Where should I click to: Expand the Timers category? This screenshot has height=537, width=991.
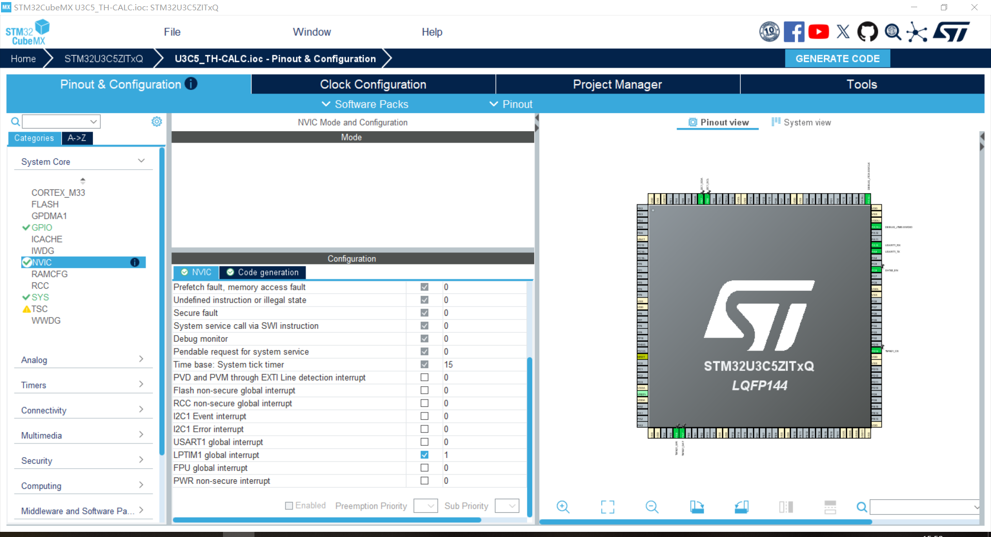83,385
